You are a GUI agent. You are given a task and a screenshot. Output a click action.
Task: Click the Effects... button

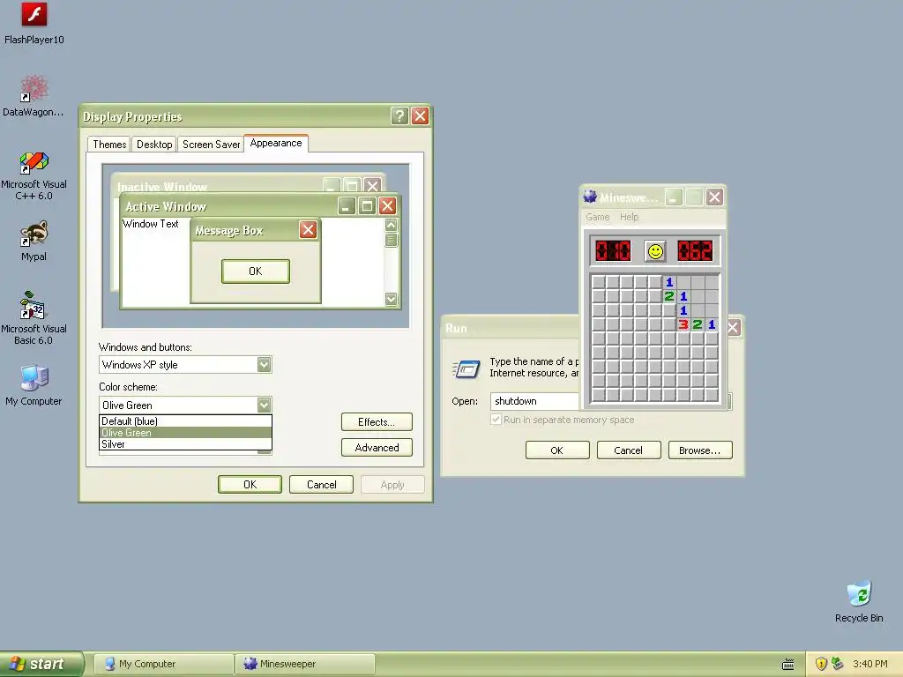tap(377, 422)
